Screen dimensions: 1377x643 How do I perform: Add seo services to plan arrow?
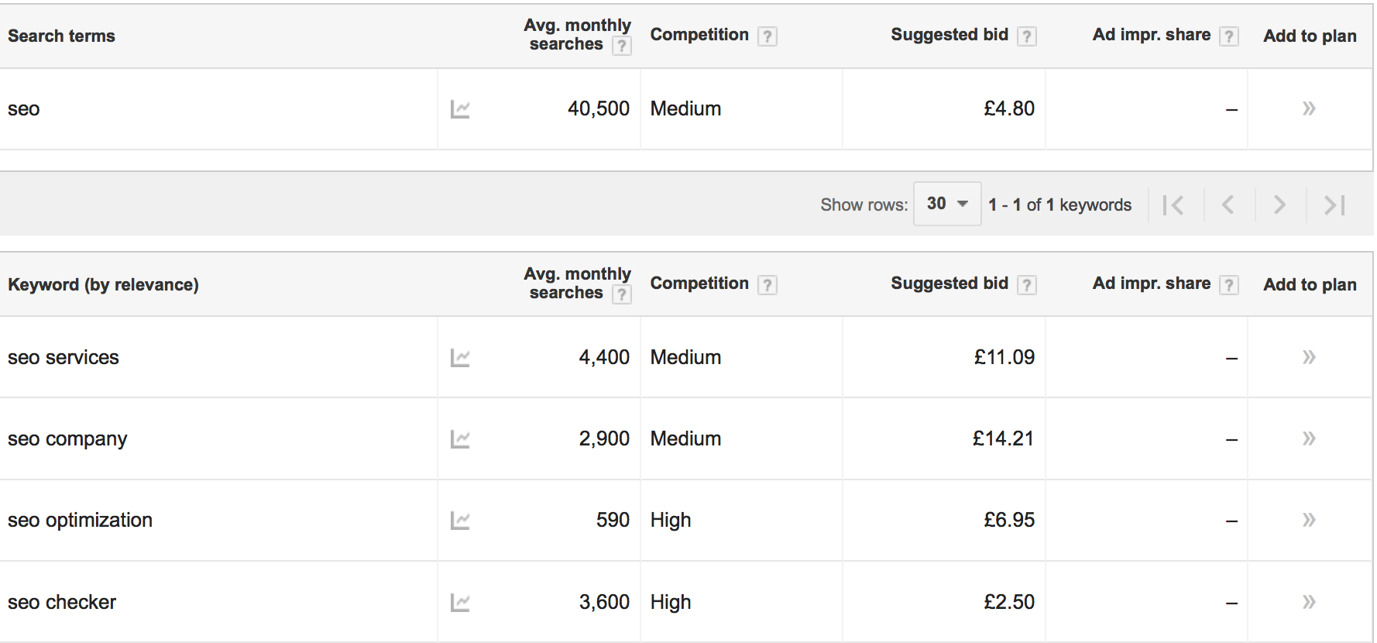click(1309, 357)
